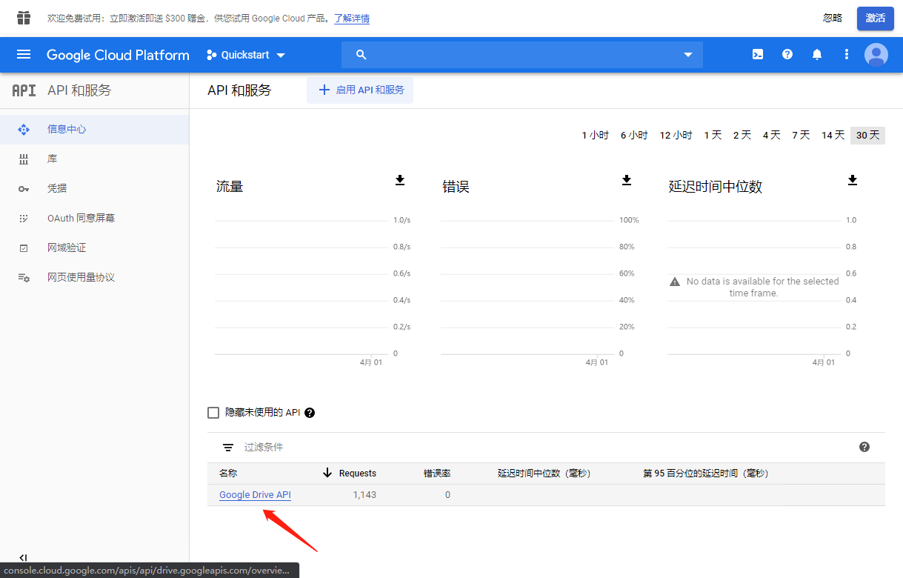The image size is (903, 578).
Task: Select the 12 小时 time range
Action: (676, 135)
